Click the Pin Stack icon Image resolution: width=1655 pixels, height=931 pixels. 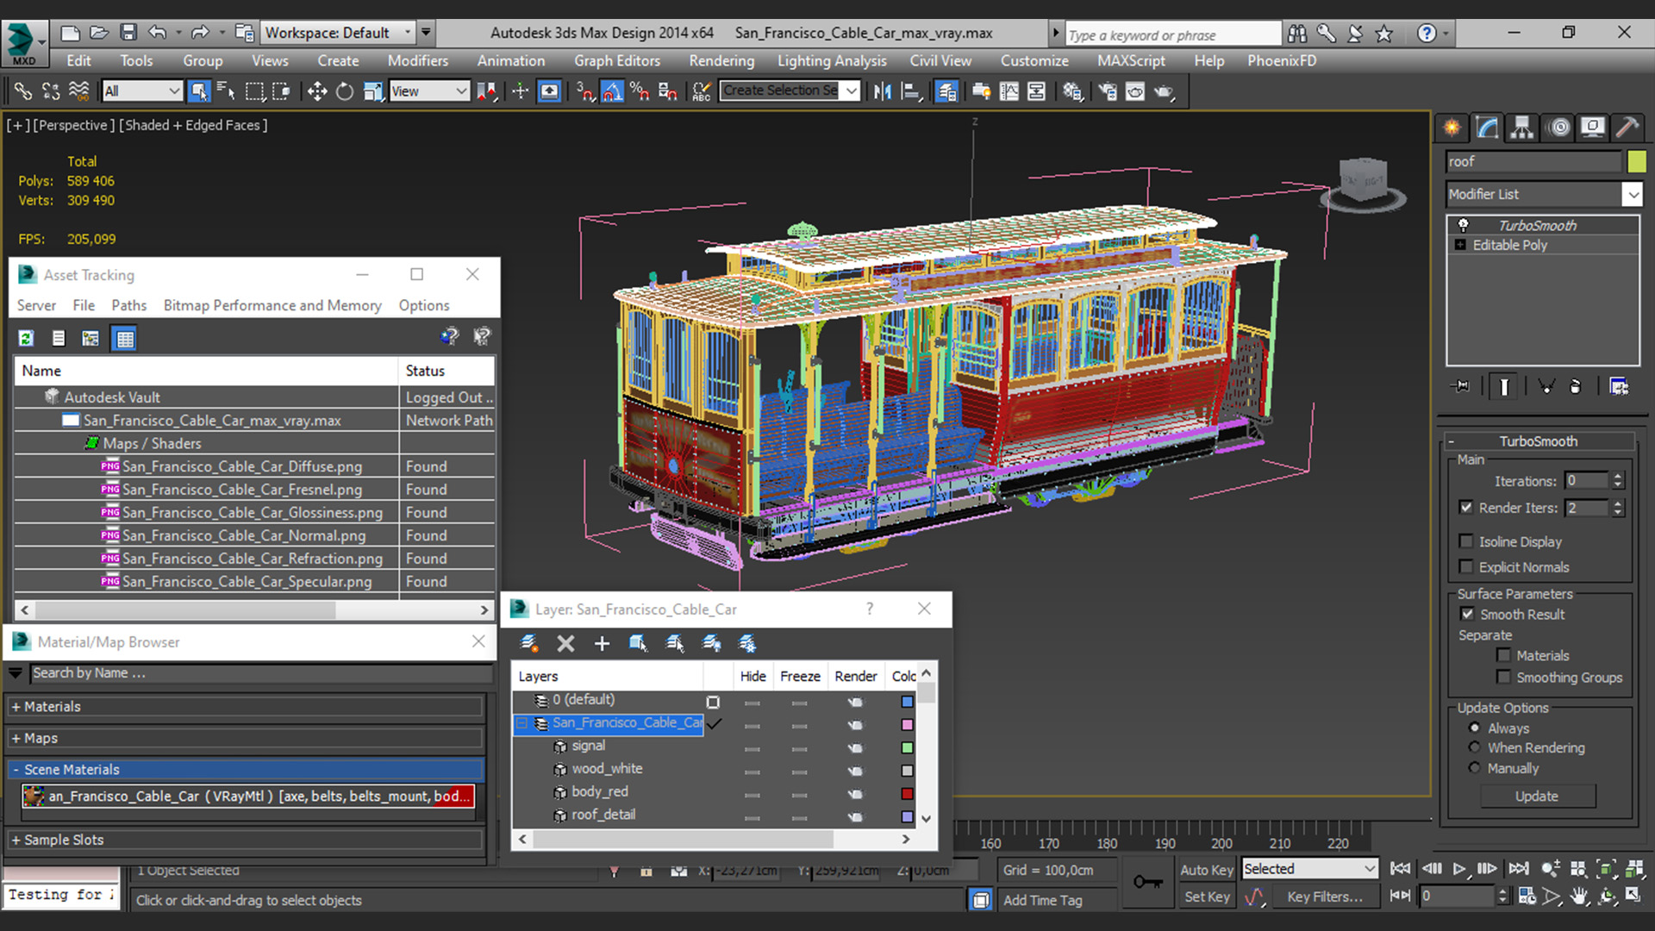(x=1461, y=386)
